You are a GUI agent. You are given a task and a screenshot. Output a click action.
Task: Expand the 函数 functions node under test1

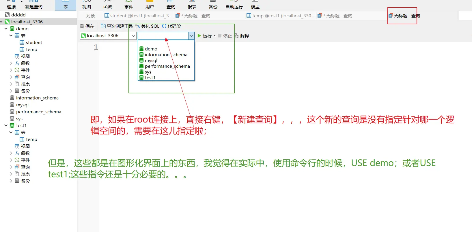point(11,153)
